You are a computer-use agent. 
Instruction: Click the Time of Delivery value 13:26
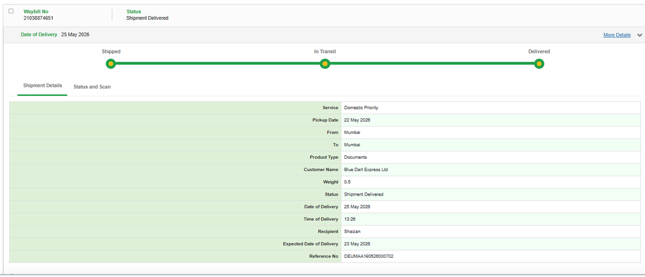pyautogui.click(x=350, y=219)
